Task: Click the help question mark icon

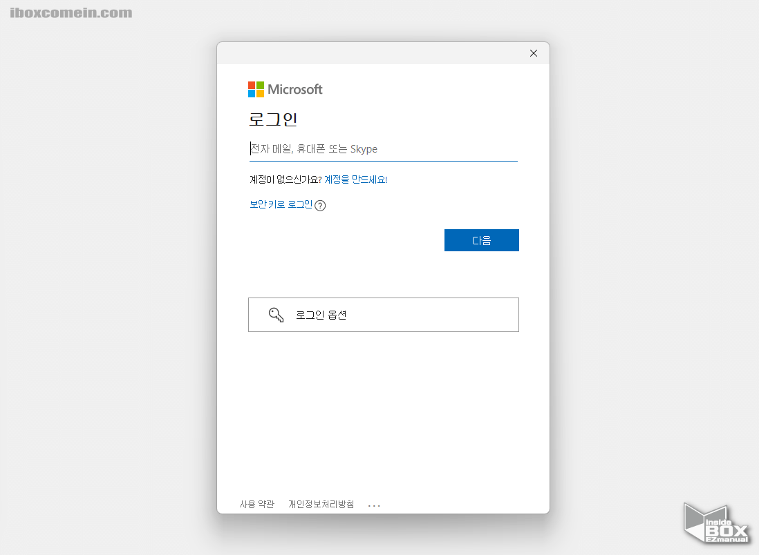Action: click(x=320, y=205)
